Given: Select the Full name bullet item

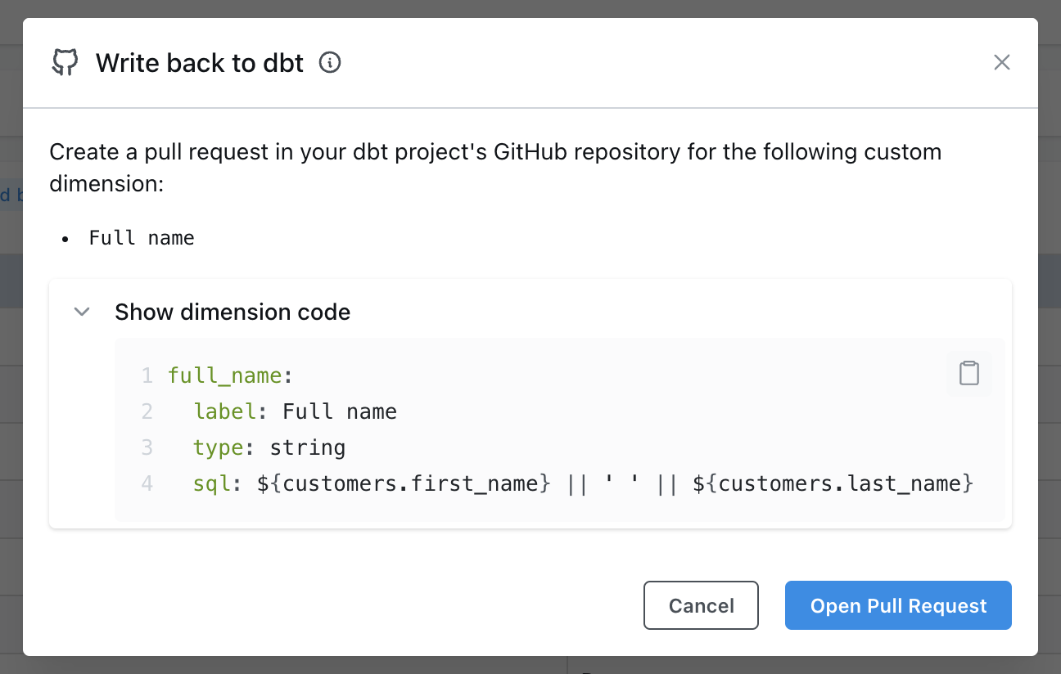Looking at the screenshot, I should pyautogui.click(x=142, y=238).
